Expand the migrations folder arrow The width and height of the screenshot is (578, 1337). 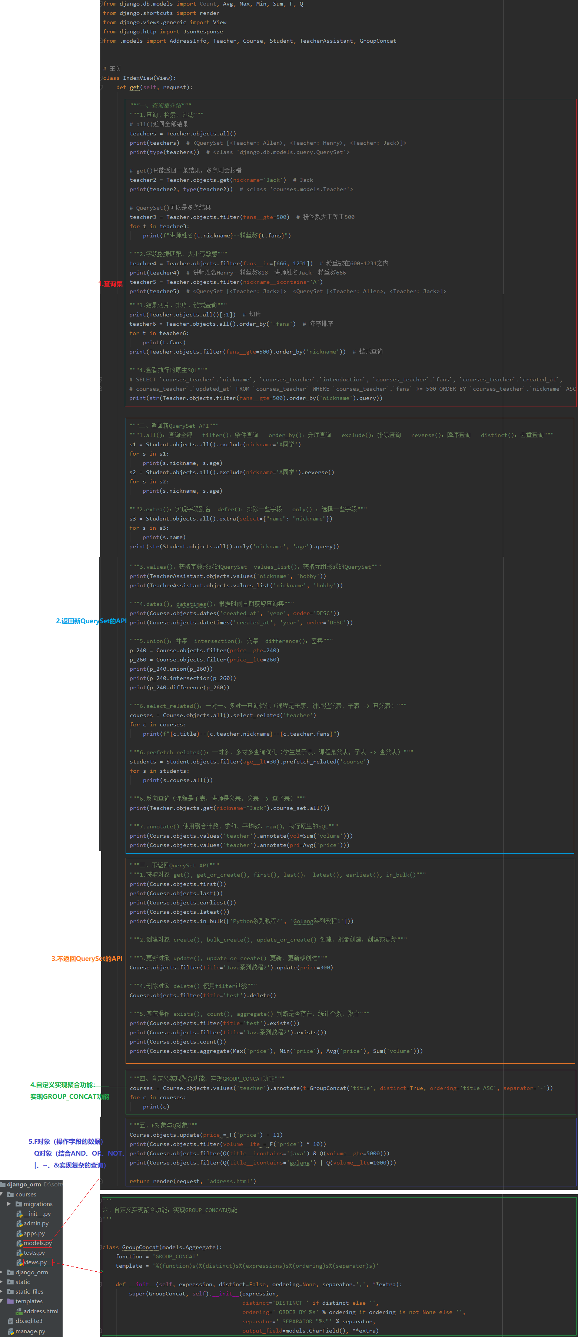(x=9, y=1204)
